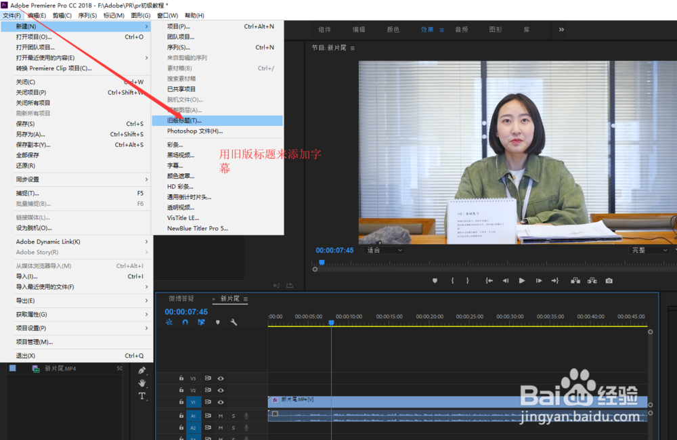The width and height of the screenshot is (677, 440).
Task: Export frame with camera icon
Action: tap(609, 281)
